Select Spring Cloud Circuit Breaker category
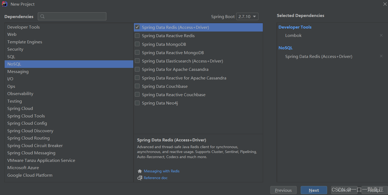Screen dimensions: 388x195 [x=69, y=145]
